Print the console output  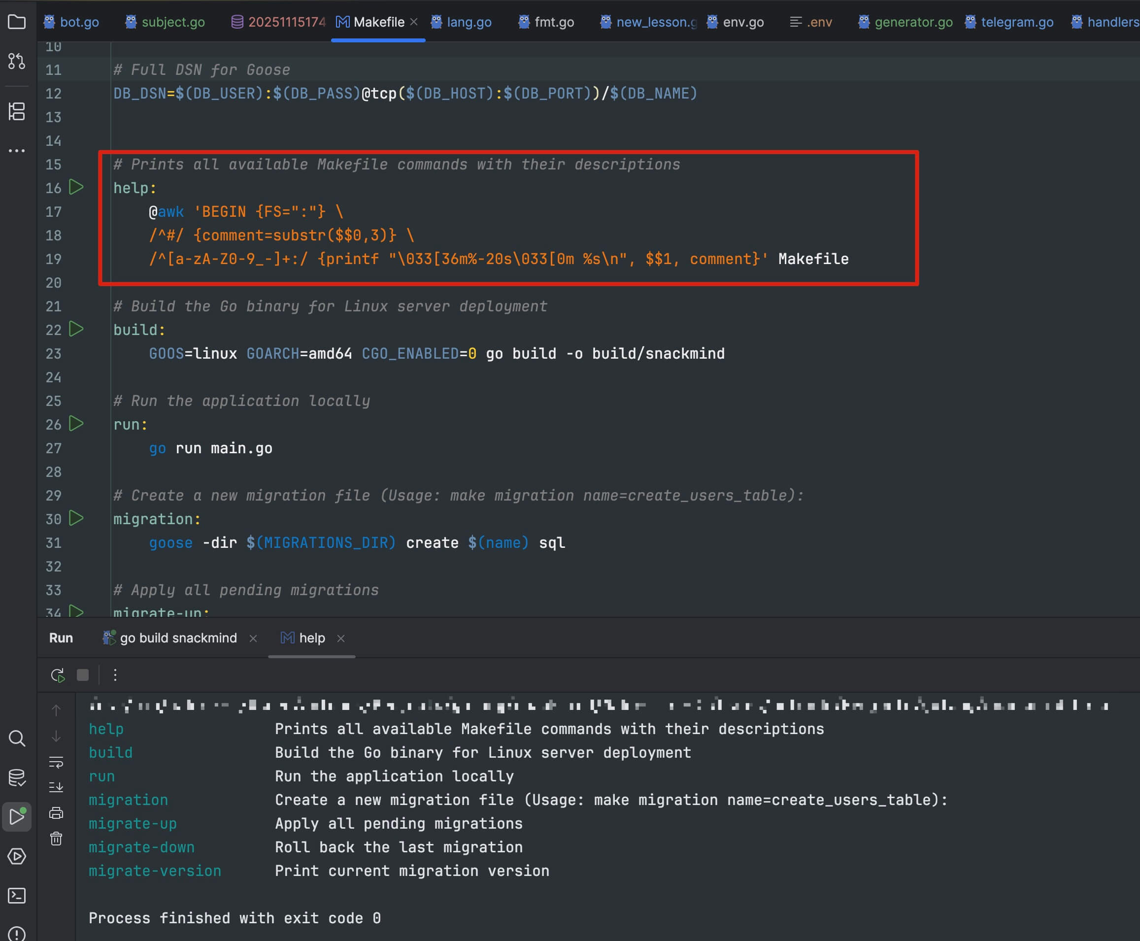pos(56,812)
